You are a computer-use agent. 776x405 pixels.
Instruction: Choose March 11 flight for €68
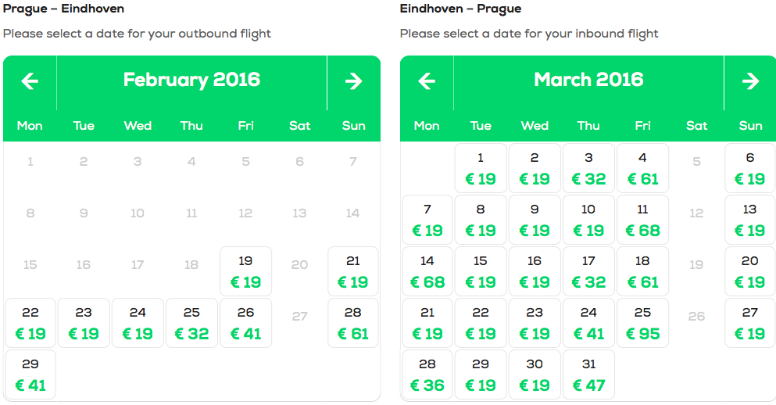point(643,220)
